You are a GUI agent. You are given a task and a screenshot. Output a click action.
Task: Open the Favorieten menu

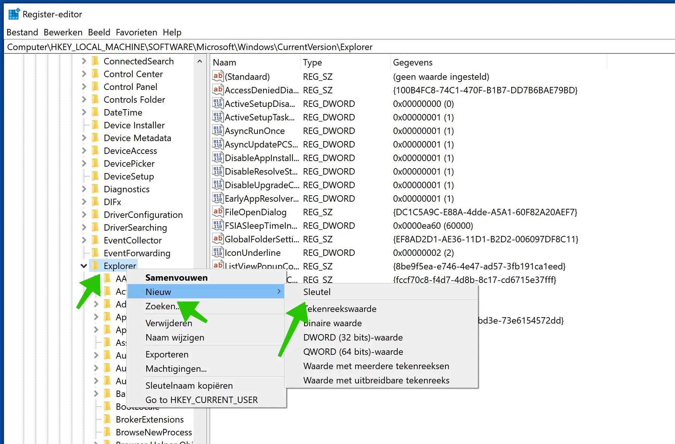pos(136,32)
